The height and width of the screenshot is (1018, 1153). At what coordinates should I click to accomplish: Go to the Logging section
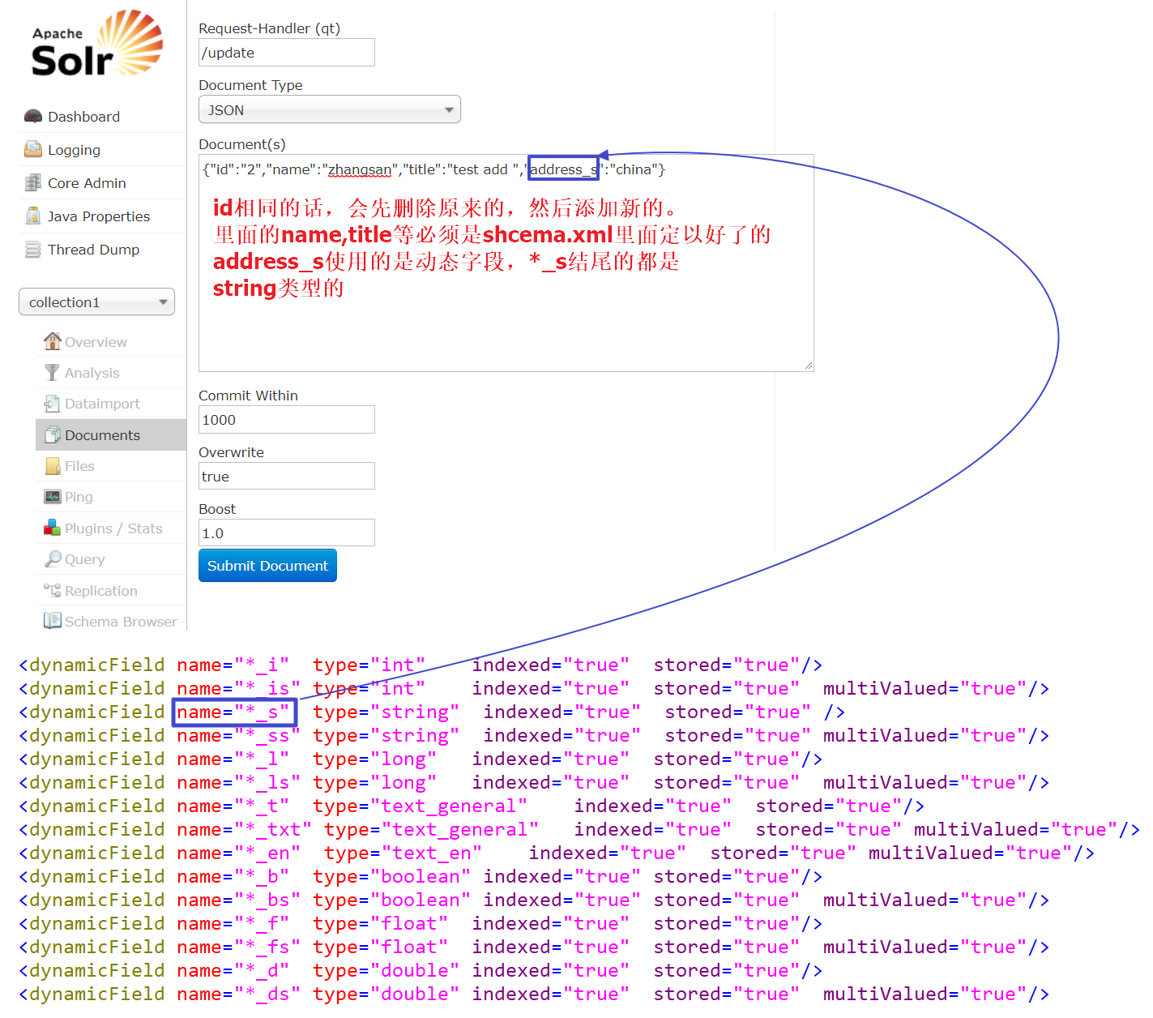74,150
